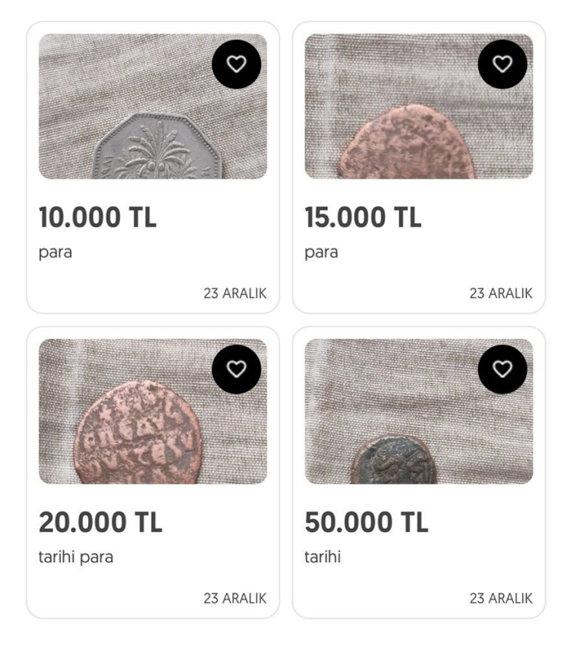Click the 10.000 TL price
The height and width of the screenshot is (646, 571).
click(97, 217)
